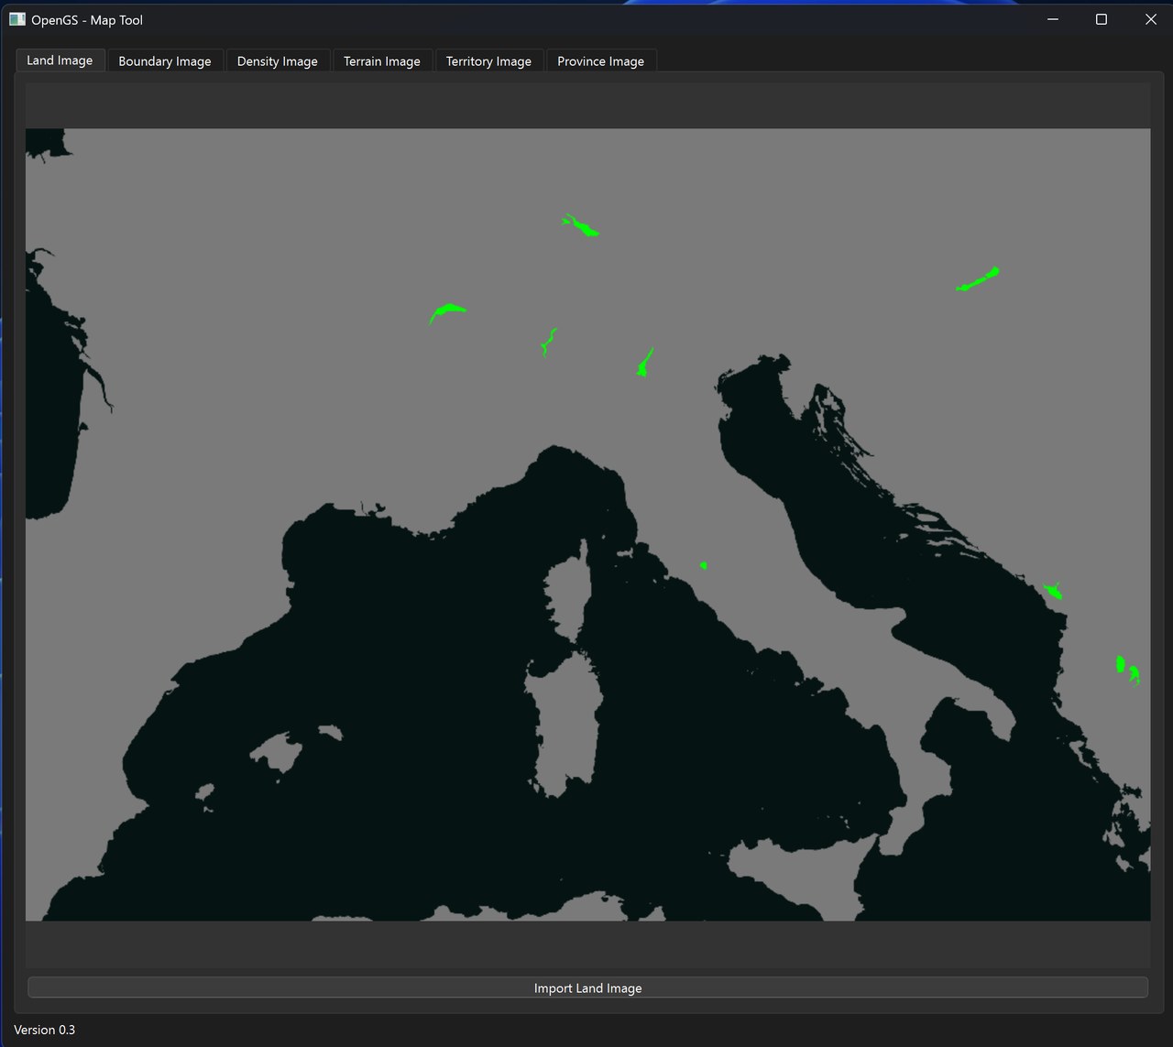Click the green crescent lake left of center
Viewport: 1173px width, 1047px height.
pyautogui.click(x=448, y=311)
